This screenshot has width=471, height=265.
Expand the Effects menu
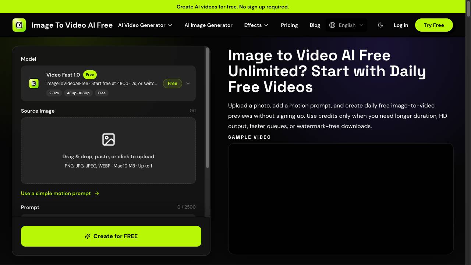point(256,25)
